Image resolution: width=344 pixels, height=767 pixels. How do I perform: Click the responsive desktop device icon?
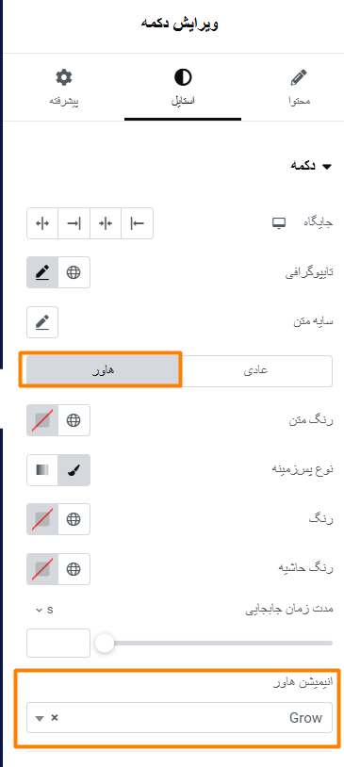click(x=279, y=223)
